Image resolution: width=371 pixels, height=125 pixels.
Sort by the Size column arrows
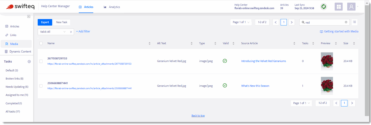coord(354,44)
